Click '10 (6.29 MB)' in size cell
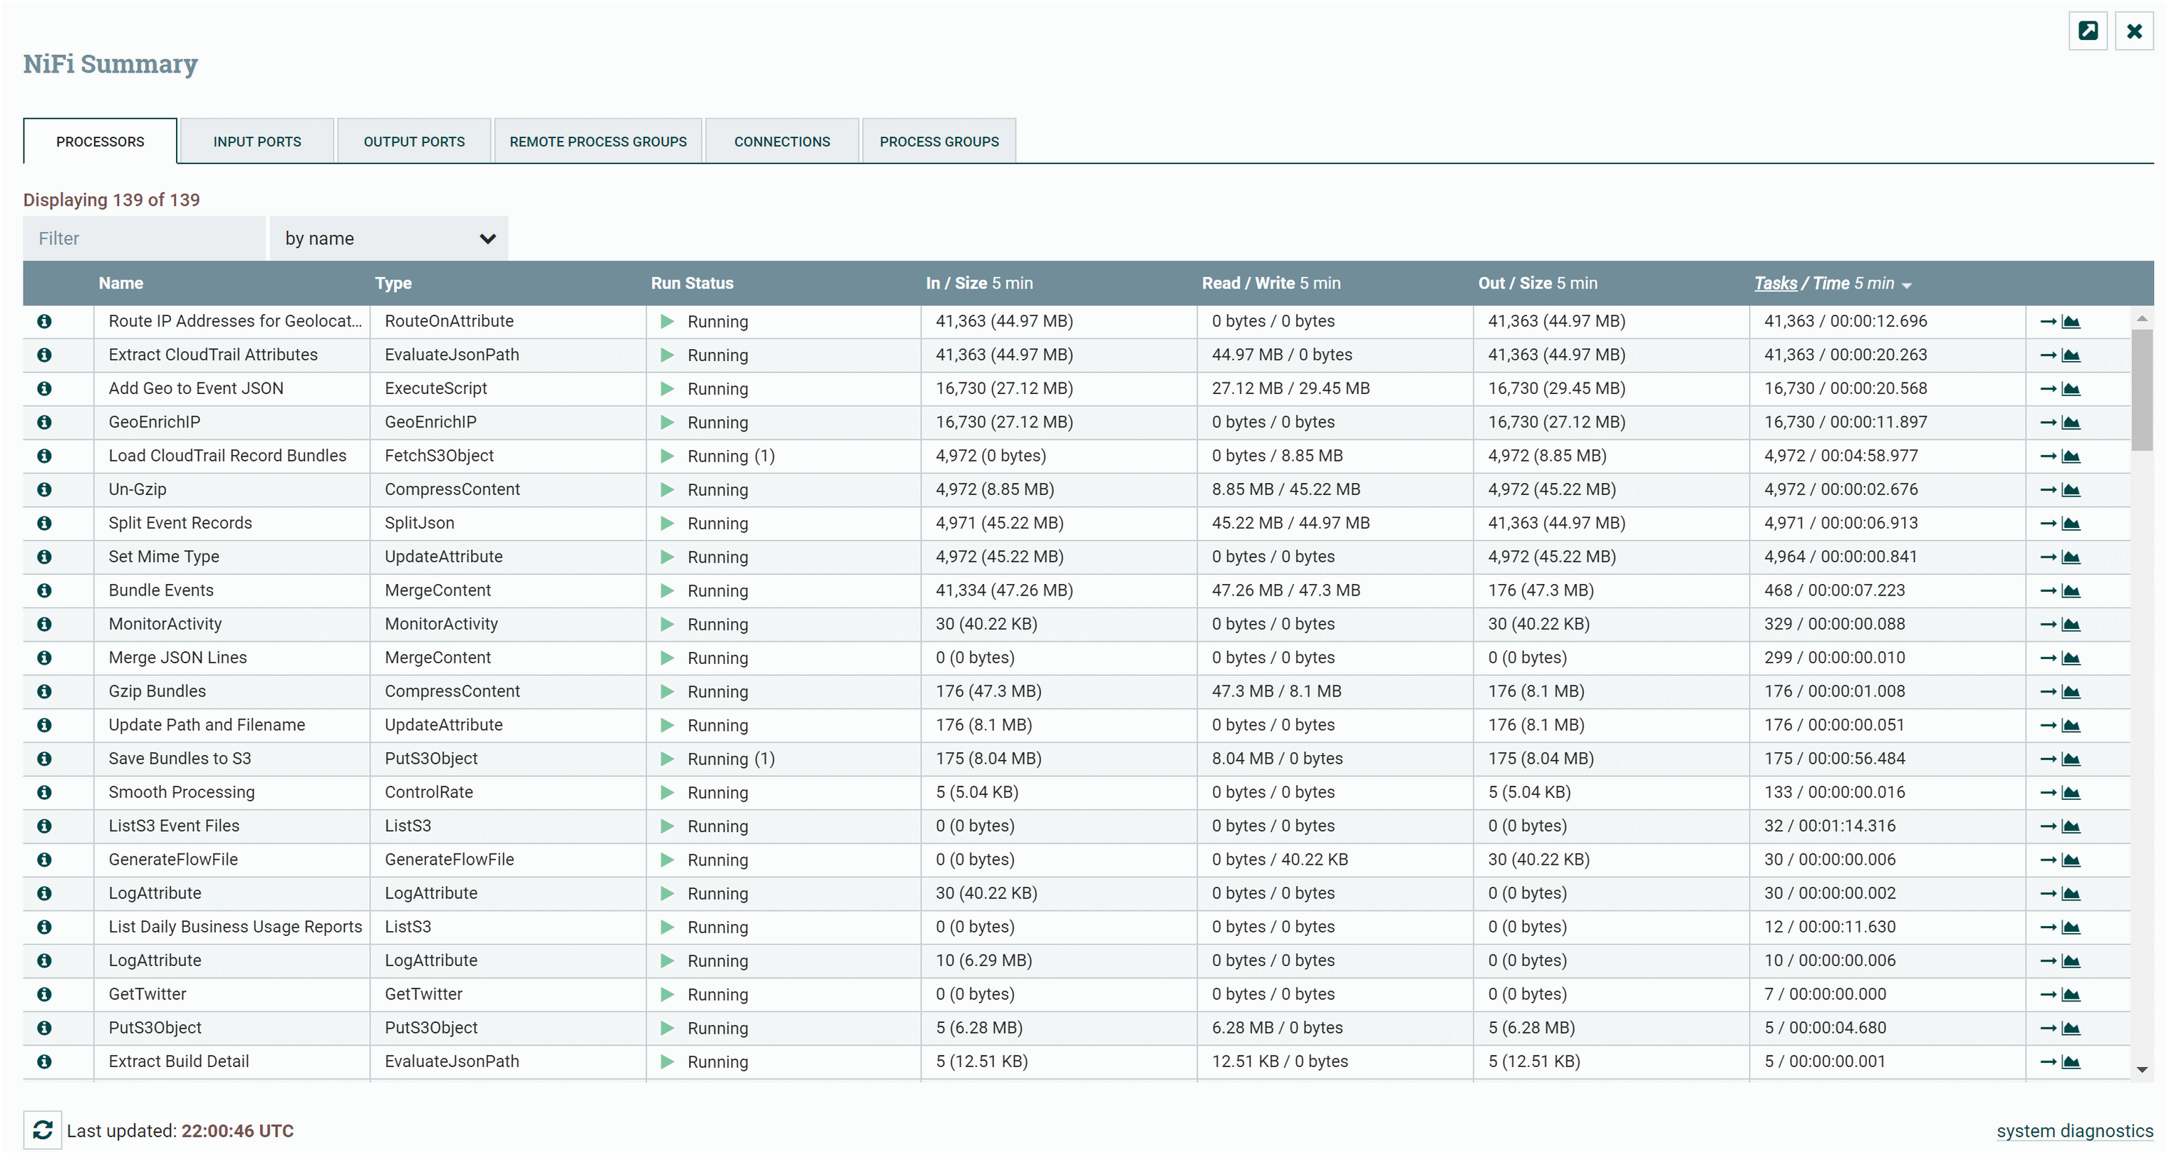Screen dimensions: 2169x1154 click(x=983, y=960)
